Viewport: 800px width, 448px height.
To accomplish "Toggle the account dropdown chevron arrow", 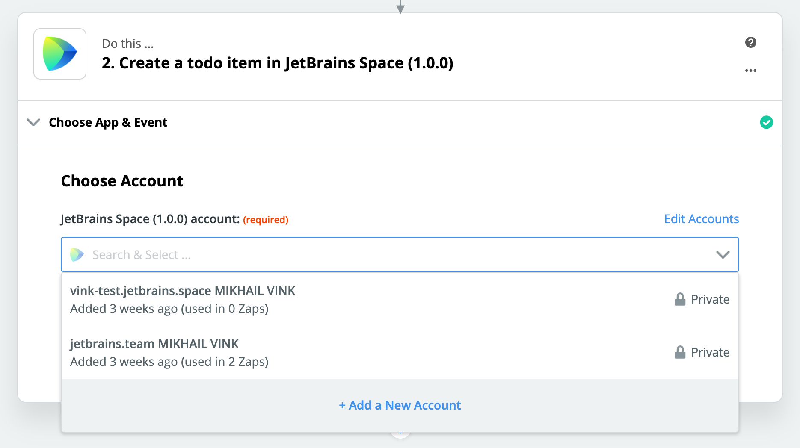I will click(x=723, y=255).
